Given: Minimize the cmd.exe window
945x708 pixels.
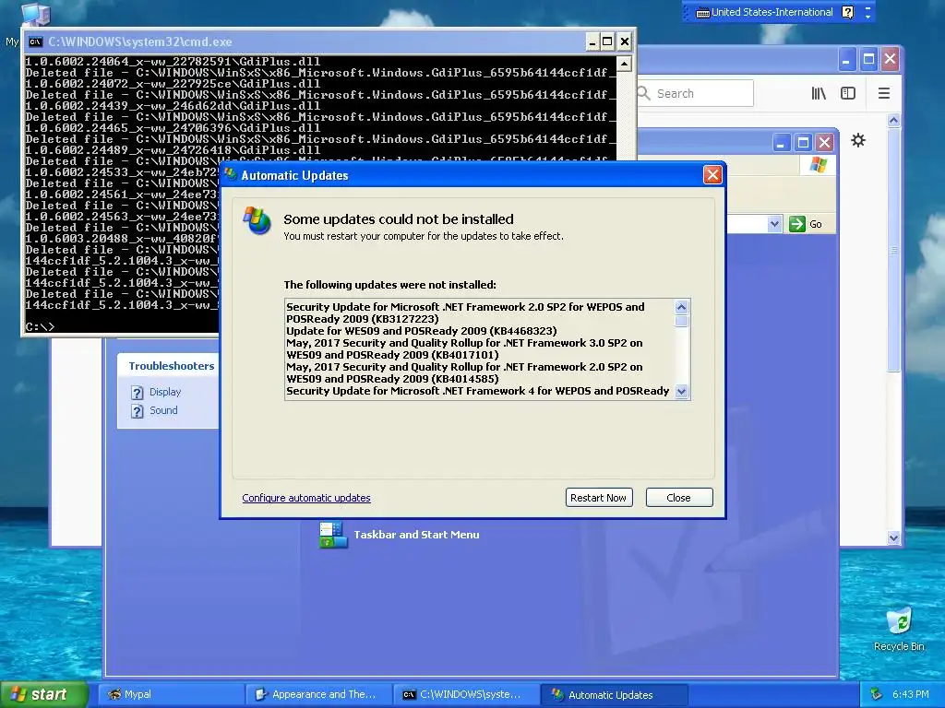Looking at the screenshot, I should 592,41.
